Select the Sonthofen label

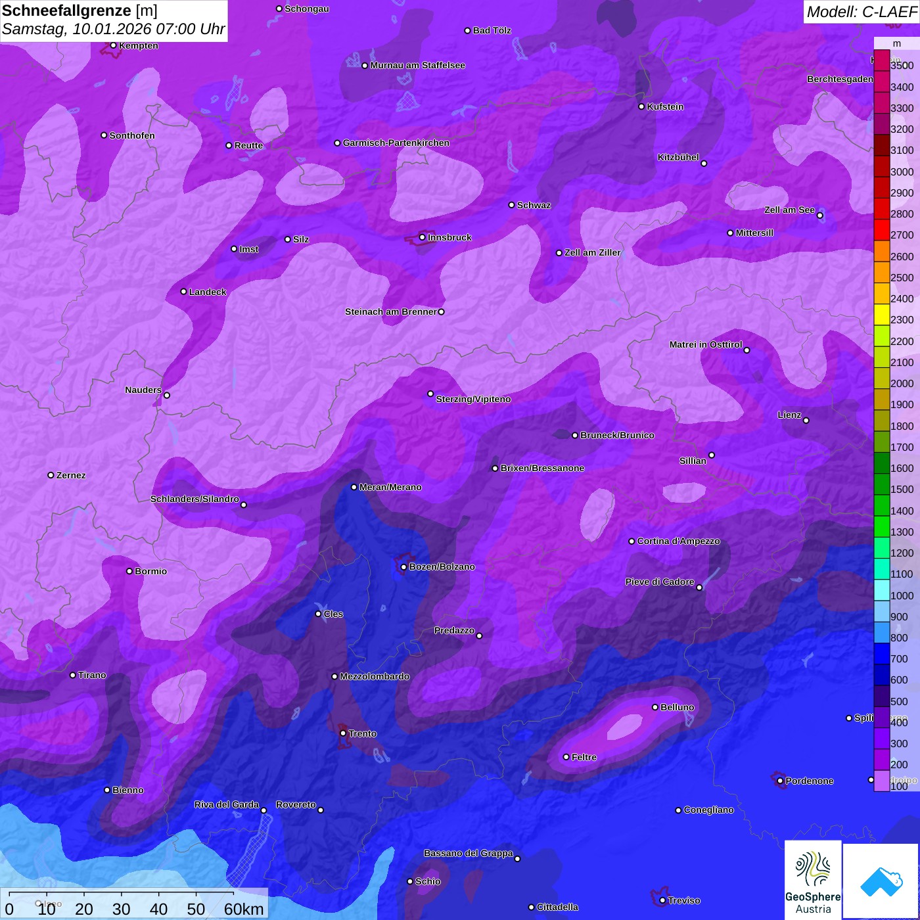pos(132,135)
